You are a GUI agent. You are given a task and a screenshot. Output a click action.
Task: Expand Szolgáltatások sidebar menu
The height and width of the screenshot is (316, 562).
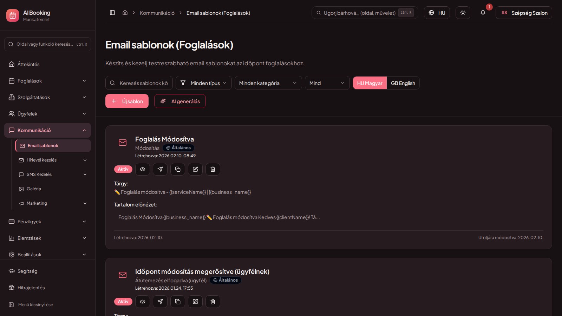click(47, 97)
